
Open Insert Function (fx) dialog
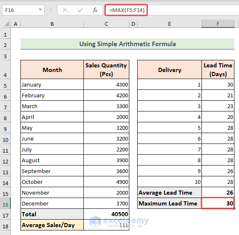click(95, 10)
